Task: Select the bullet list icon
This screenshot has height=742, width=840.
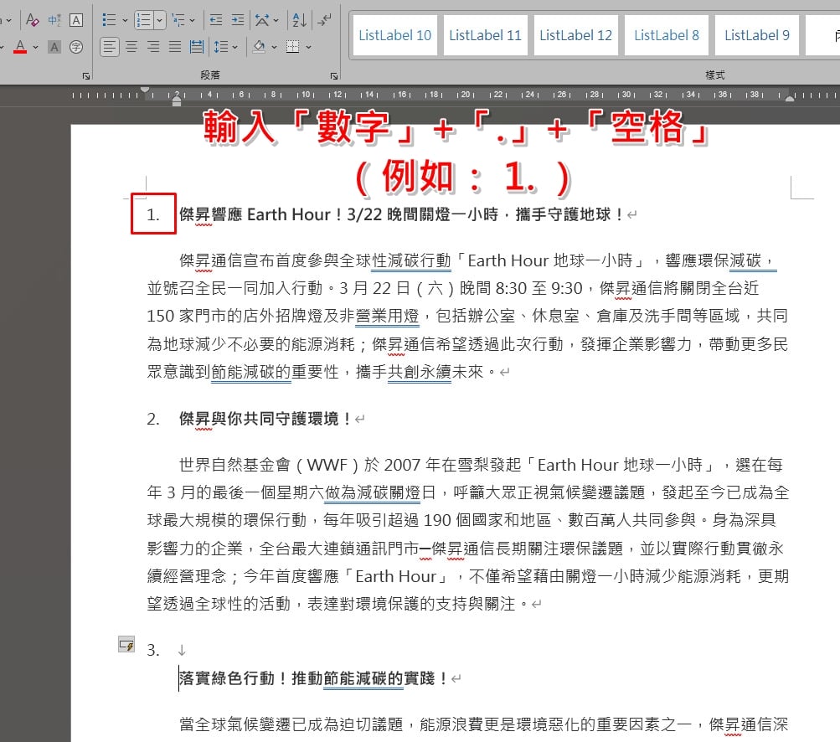Action: 109,20
